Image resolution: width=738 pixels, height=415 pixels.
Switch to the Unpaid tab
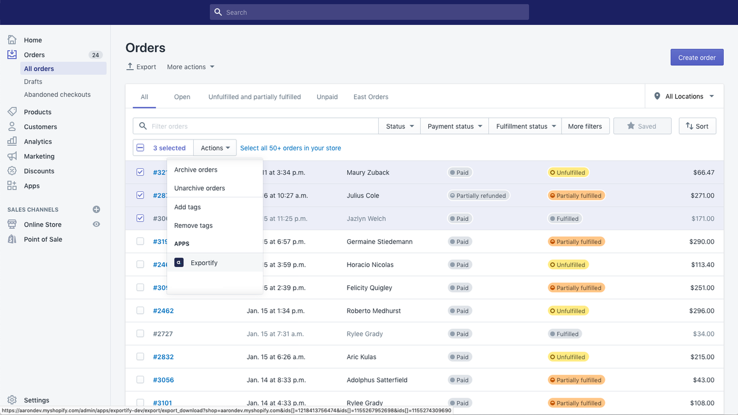(327, 97)
